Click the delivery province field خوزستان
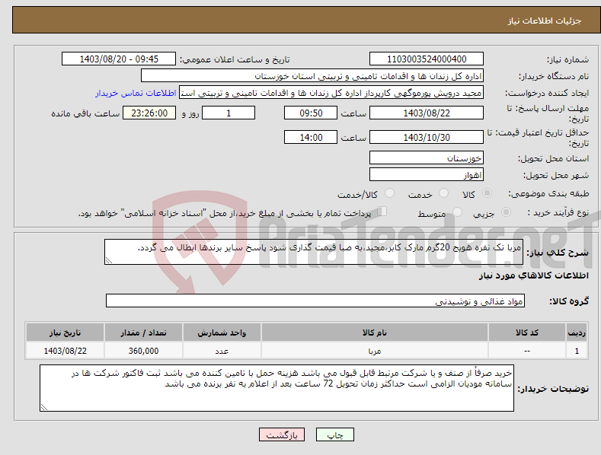This screenshot has width=601, height=455. tap(427, 157)
